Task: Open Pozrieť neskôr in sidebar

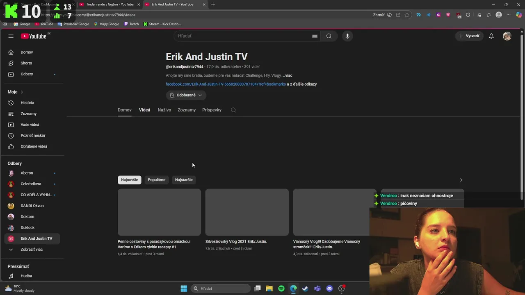Action: click(32, 136)
